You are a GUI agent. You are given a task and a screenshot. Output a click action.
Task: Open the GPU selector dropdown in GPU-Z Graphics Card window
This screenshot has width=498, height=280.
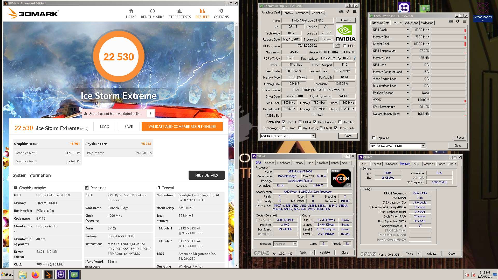(313, 136)
